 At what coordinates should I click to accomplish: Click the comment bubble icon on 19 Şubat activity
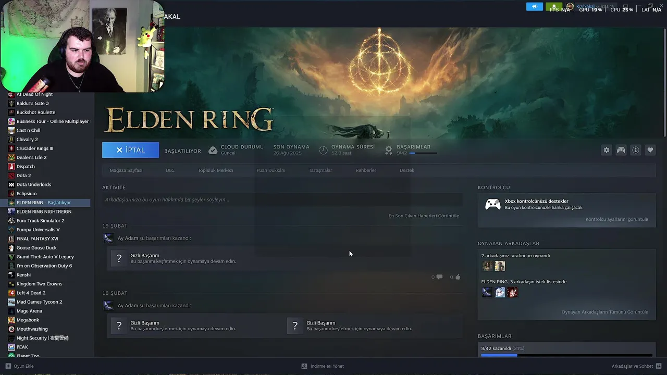(x=439, y=277)
